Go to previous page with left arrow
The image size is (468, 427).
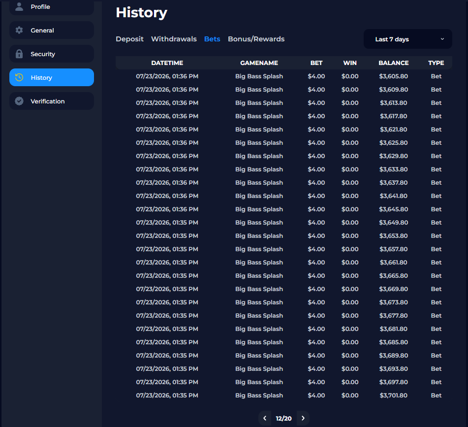point(265,418)
